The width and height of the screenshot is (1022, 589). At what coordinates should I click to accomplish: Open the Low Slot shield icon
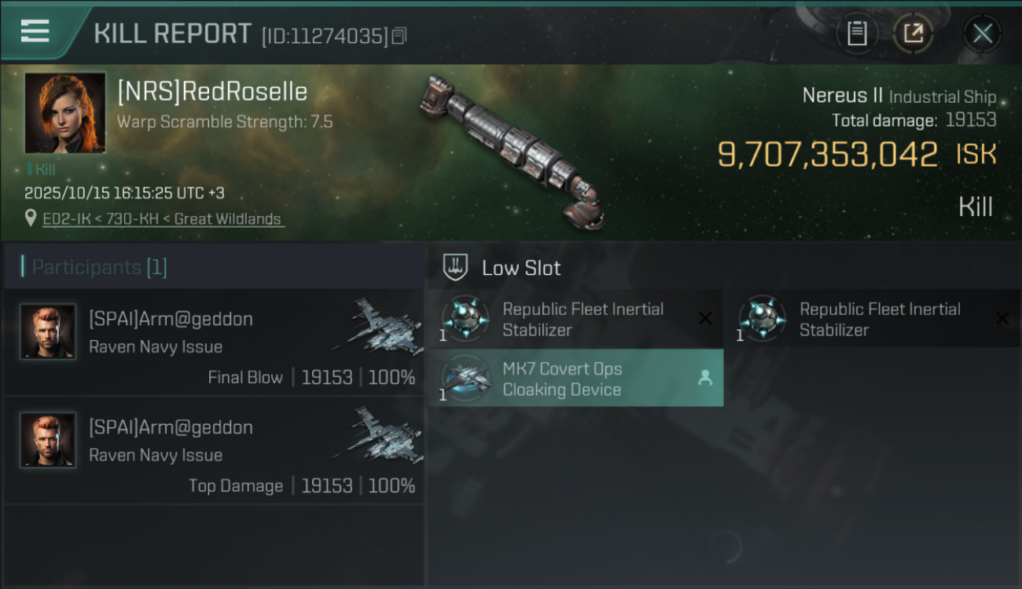tap(457, 268)
